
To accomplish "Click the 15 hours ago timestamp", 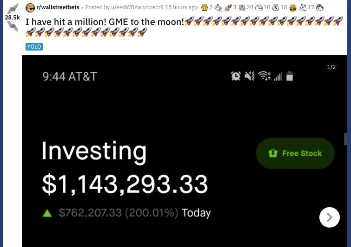I will point(181,7).
